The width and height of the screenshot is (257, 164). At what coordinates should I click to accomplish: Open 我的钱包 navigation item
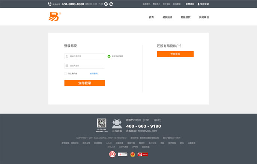[x=204, y=17]
